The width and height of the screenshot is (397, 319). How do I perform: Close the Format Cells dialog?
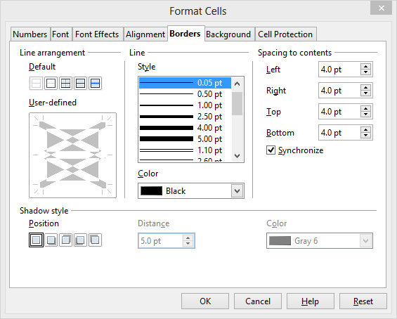381,8
